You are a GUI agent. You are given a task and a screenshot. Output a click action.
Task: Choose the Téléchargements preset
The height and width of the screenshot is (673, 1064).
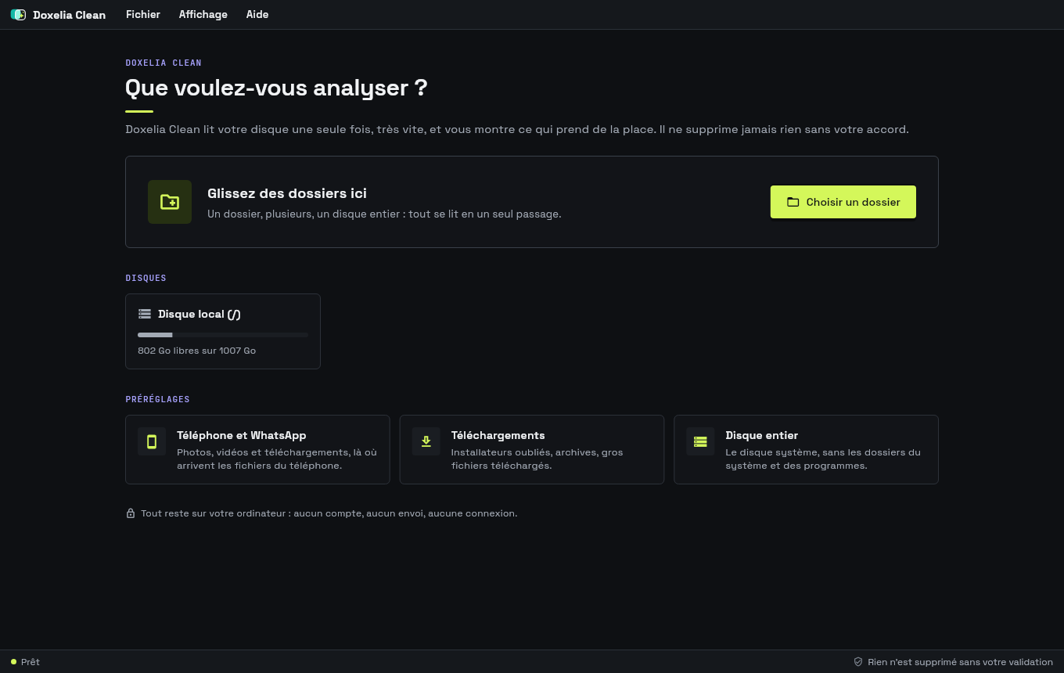click(532, 450)
